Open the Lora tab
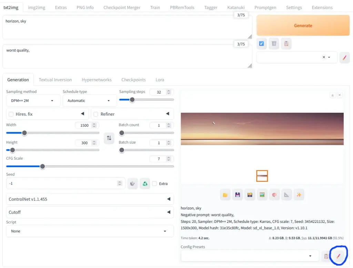 click(160, 80)
